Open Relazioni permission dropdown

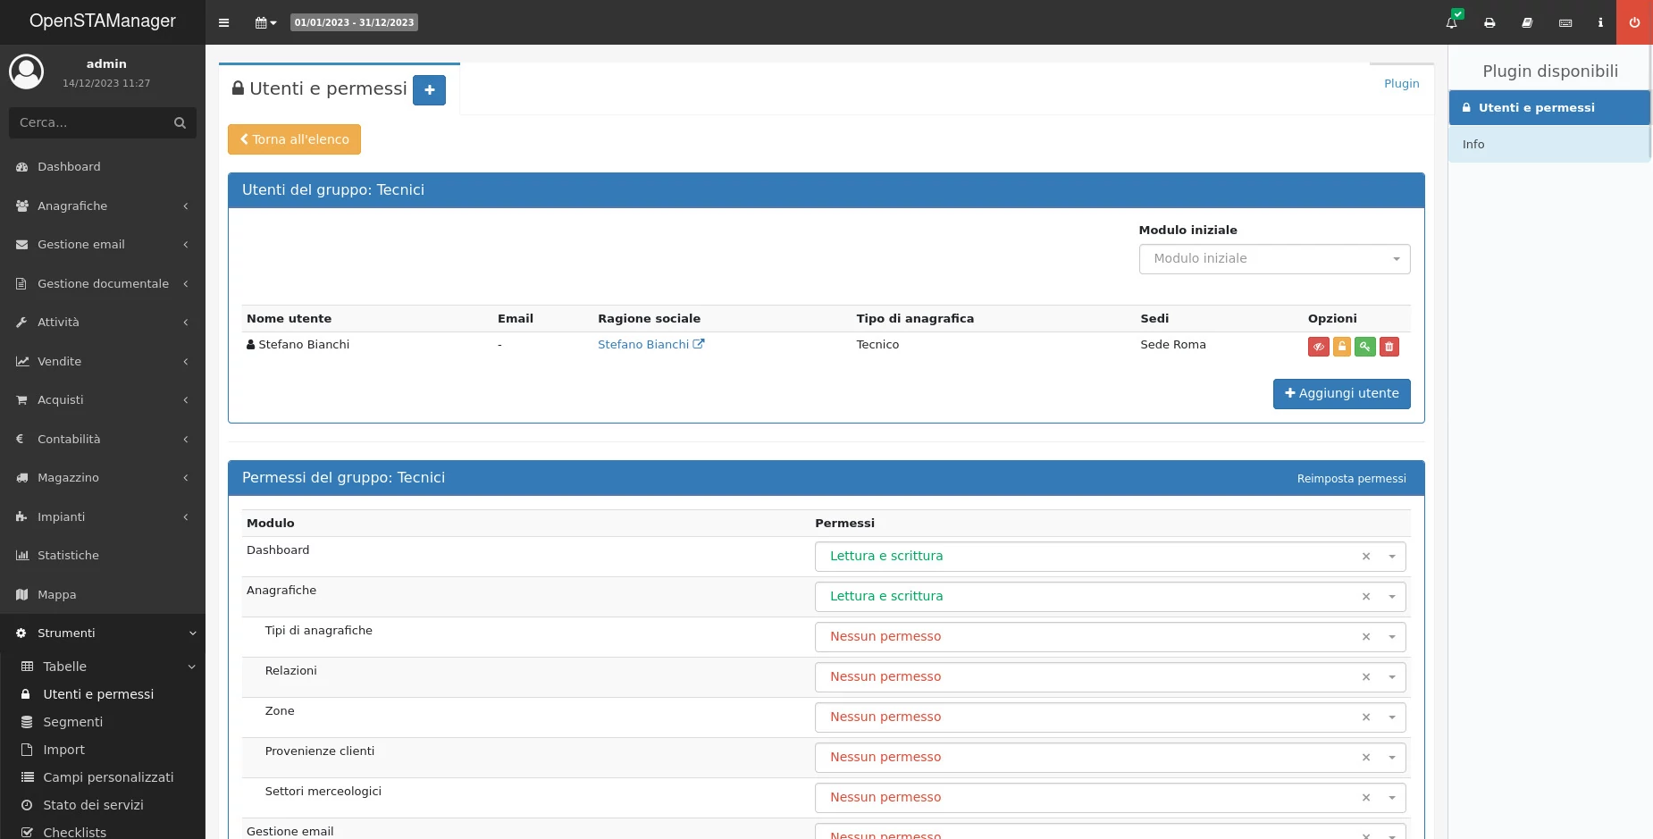[1110, 677]
